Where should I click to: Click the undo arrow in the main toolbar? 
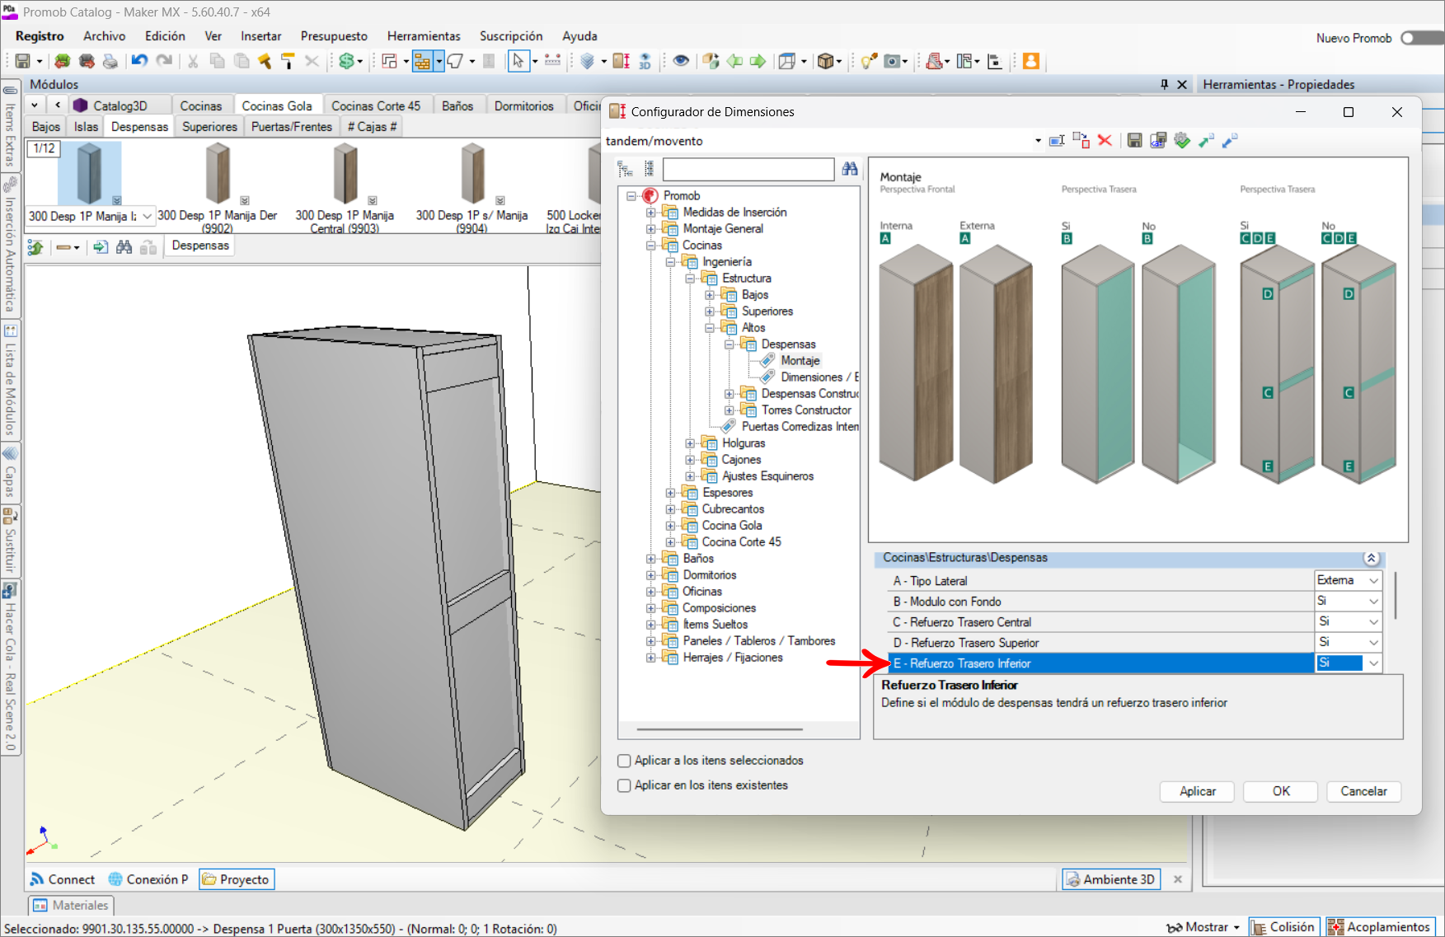[138, 61]
